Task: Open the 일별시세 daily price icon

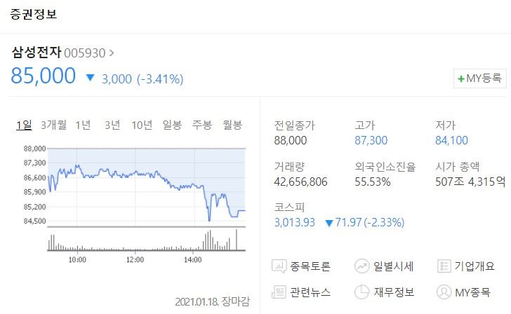Action: 361,266
